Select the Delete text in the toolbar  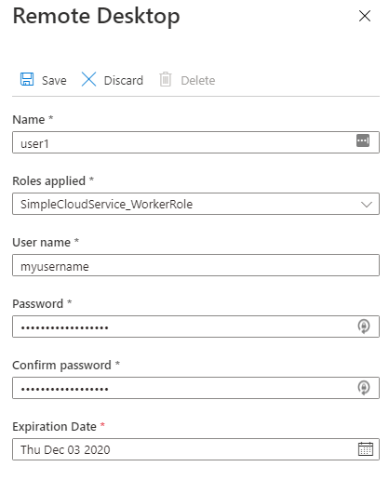(198, 81)
